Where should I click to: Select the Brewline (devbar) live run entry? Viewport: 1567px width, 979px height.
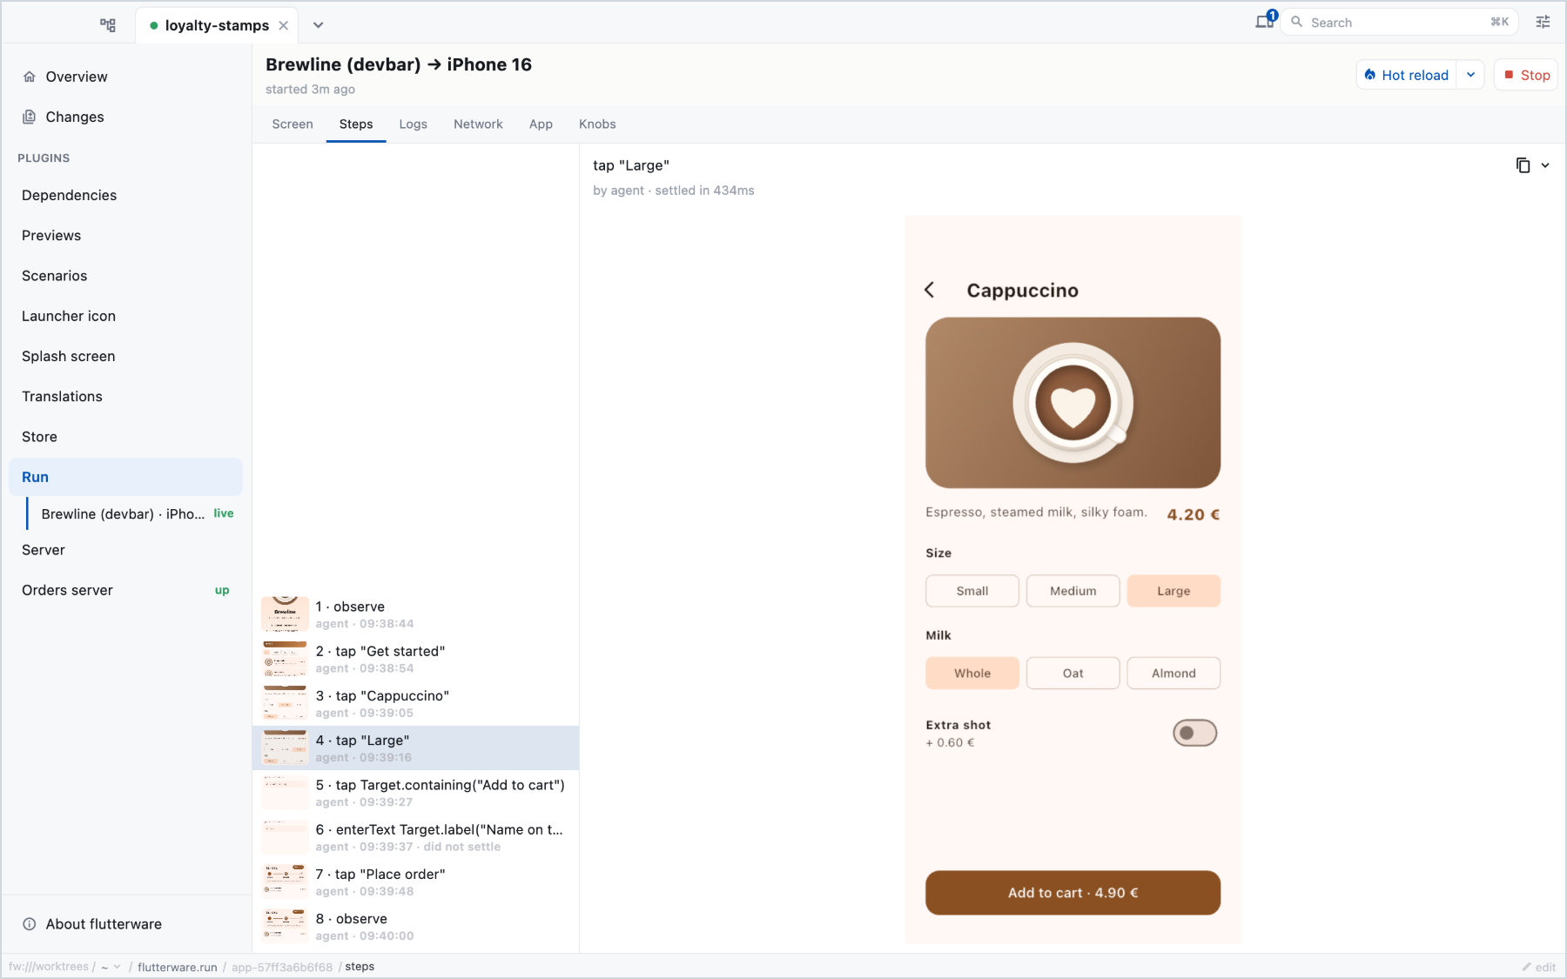pyautogui.click(x=135, y=513)
